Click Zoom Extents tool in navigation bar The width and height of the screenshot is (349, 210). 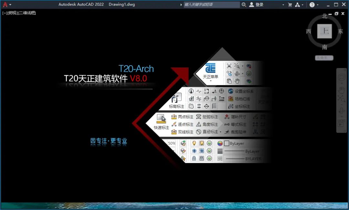tap(341, 98)
